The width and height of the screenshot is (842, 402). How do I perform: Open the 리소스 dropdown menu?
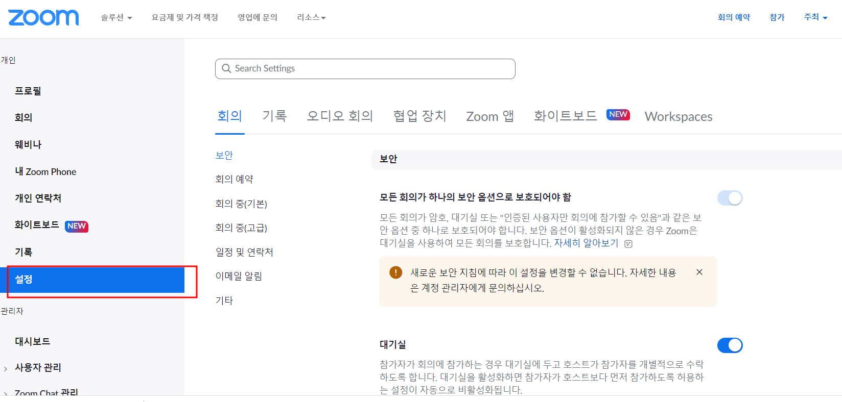tap(311, 17)
